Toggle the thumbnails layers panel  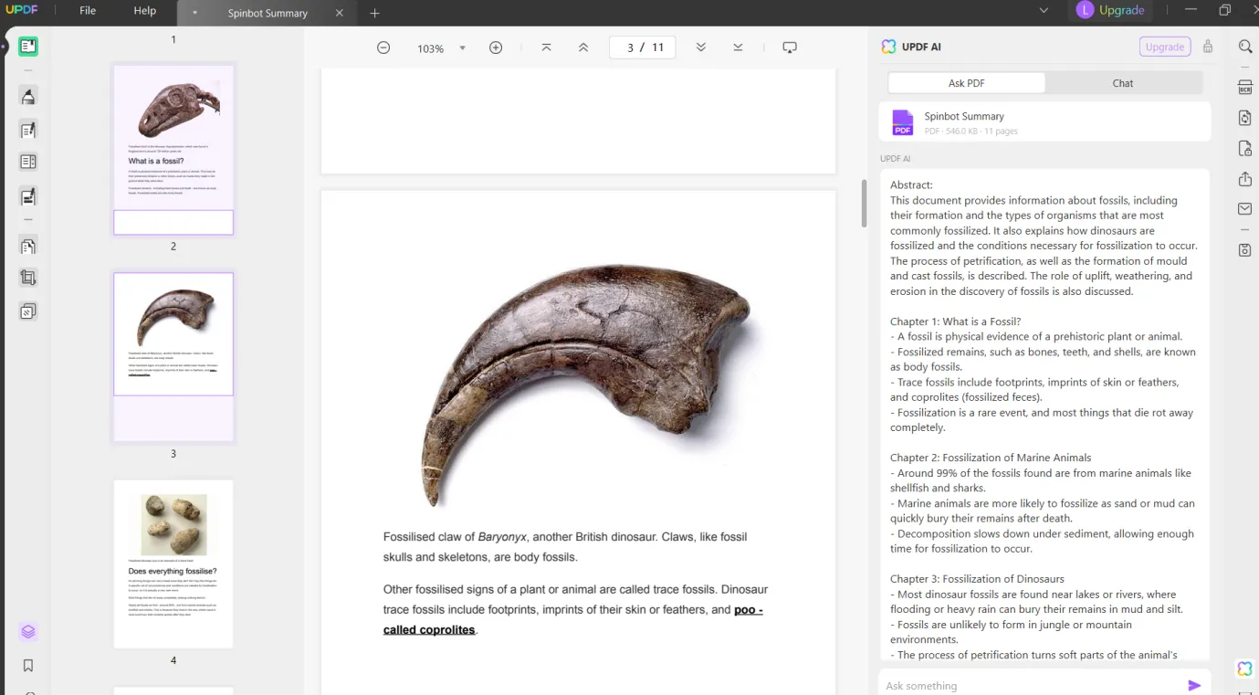(28, 632)
